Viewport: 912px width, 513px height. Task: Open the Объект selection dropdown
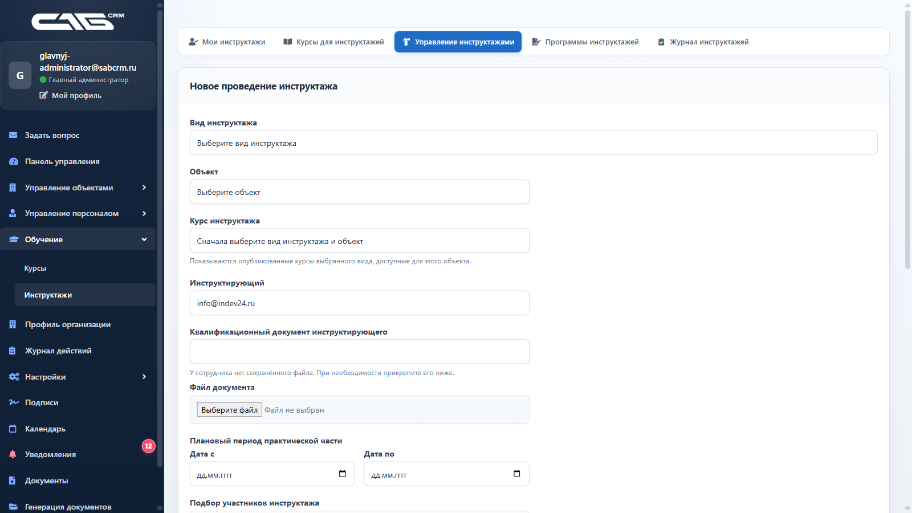click(360, 192)
